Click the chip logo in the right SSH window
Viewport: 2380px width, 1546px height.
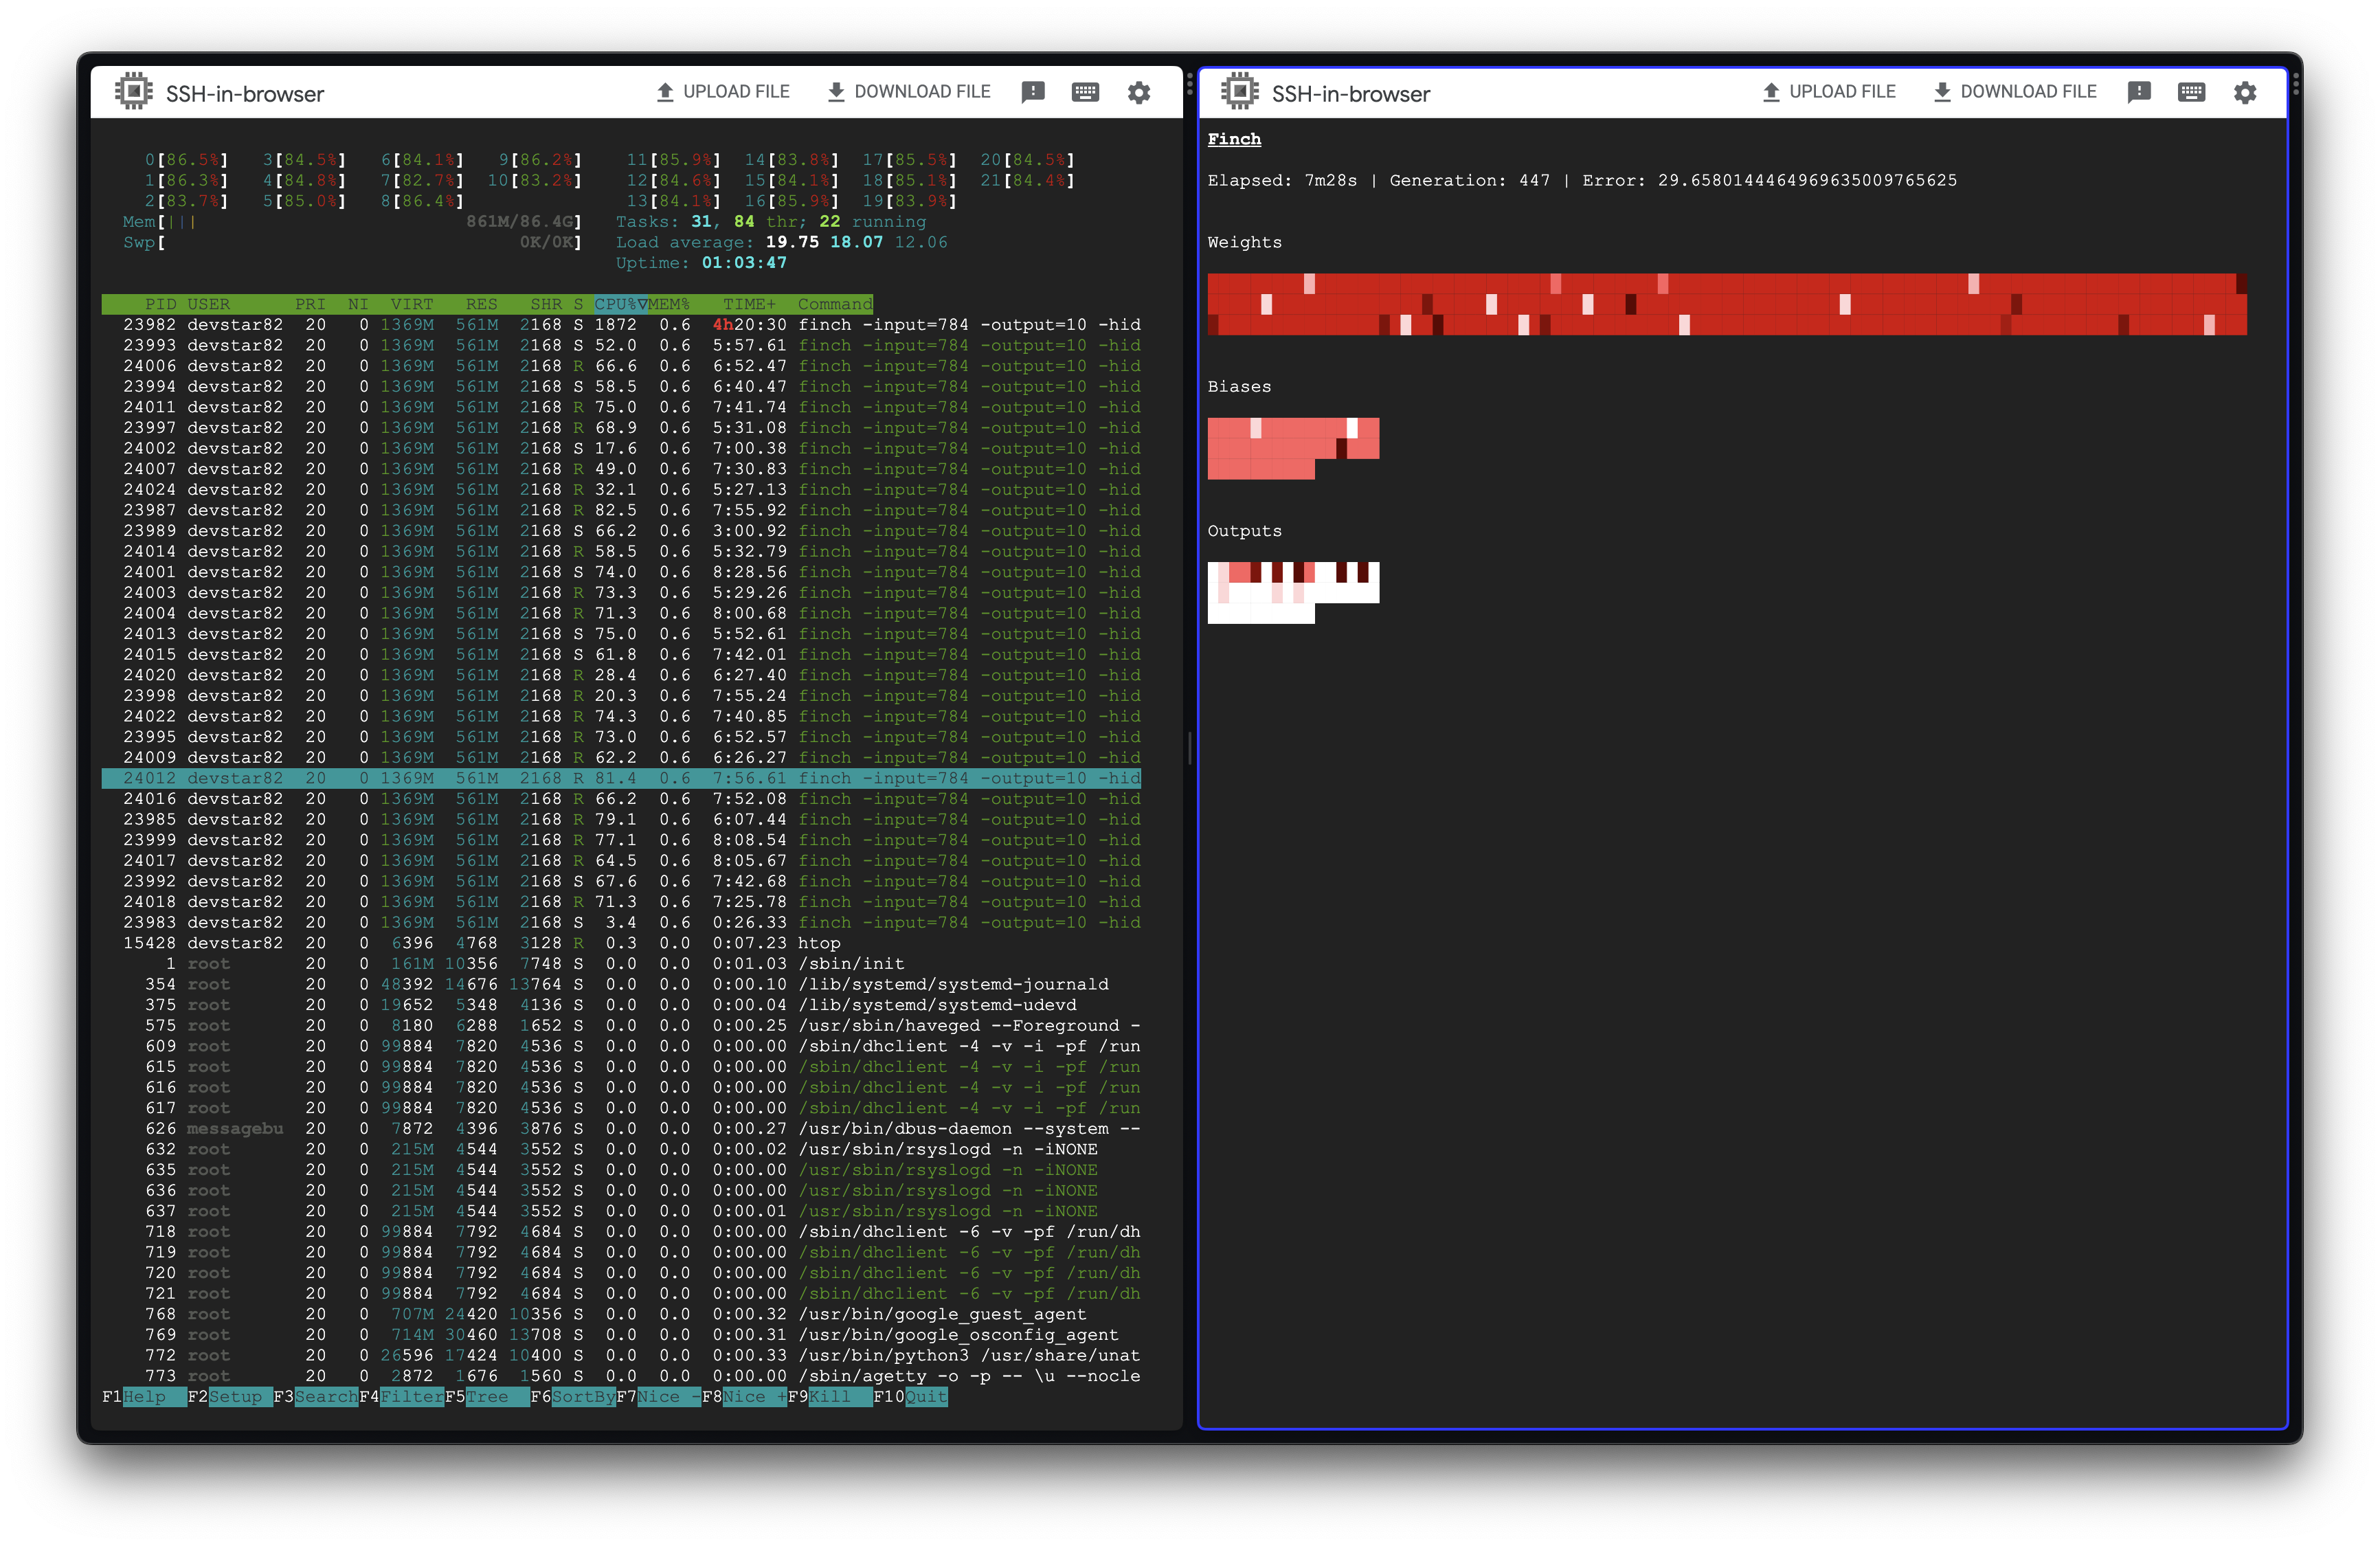click(1239, 92)
